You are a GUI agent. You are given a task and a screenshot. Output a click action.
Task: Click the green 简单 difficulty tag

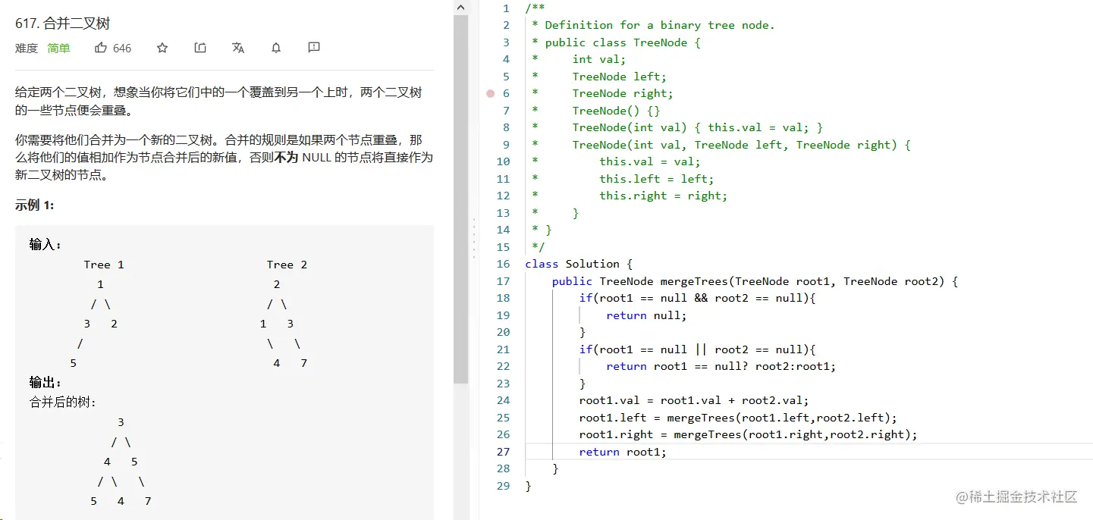(x=59, y=48)
